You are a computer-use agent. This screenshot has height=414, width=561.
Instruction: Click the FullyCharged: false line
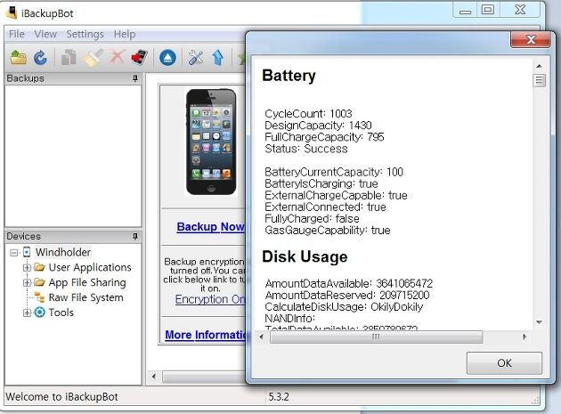pos(312,219)
